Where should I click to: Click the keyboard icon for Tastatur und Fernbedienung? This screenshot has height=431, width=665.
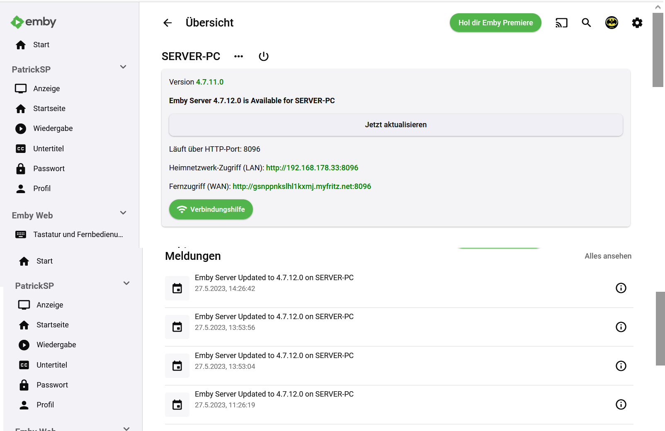[x=21, y=235]
